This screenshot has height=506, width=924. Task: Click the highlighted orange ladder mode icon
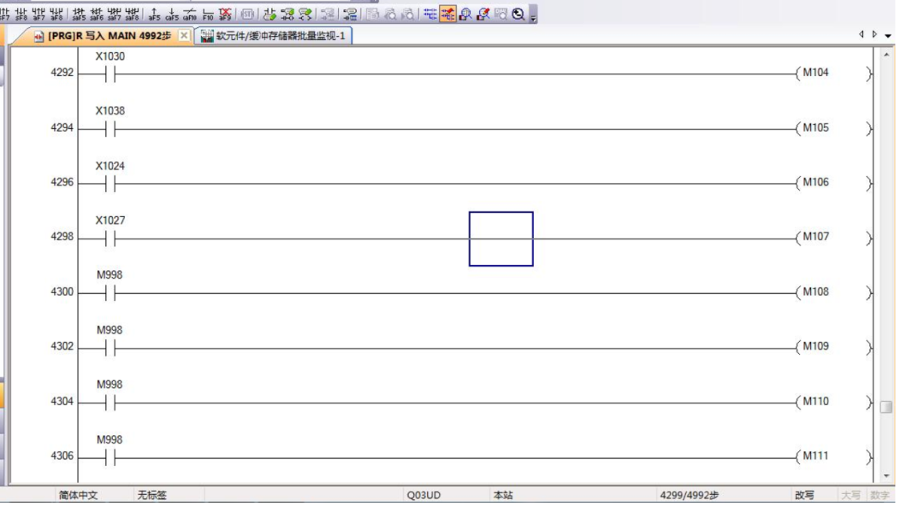point(447,14)
